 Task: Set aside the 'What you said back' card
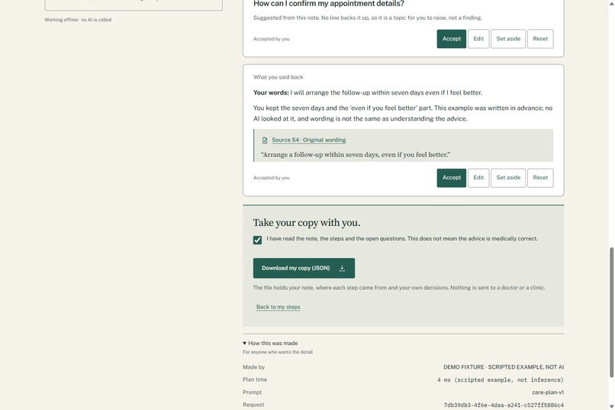click(508, 178)
